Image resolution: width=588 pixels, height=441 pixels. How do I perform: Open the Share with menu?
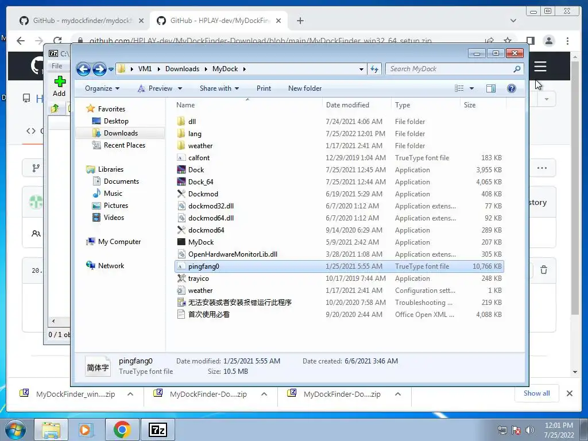(219, 88)
